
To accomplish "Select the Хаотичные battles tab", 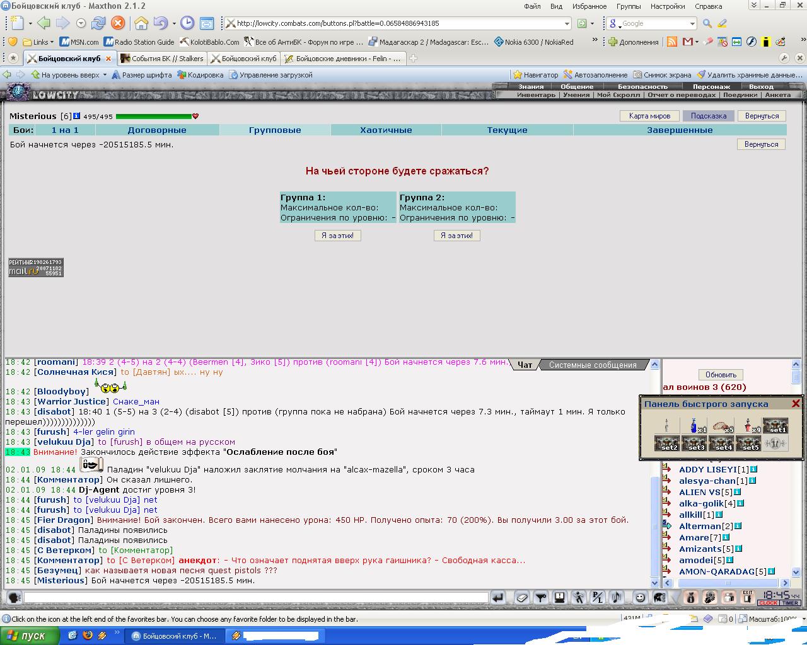I will tap(386, 130).
